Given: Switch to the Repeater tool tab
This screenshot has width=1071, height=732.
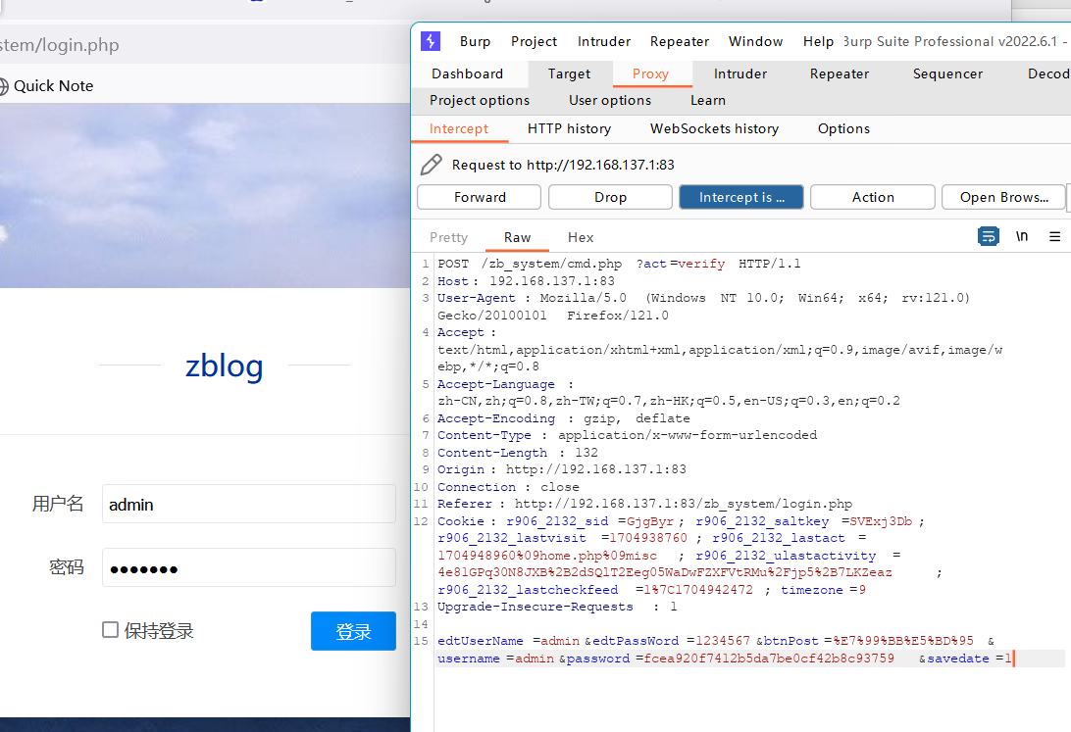Looking at the screenshot, I should click(839, 73).
